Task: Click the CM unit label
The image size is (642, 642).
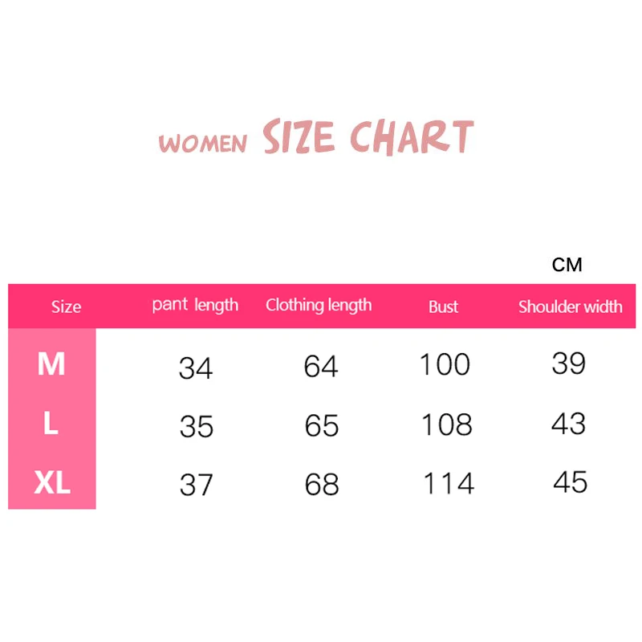Action: [x=567, y=265]
